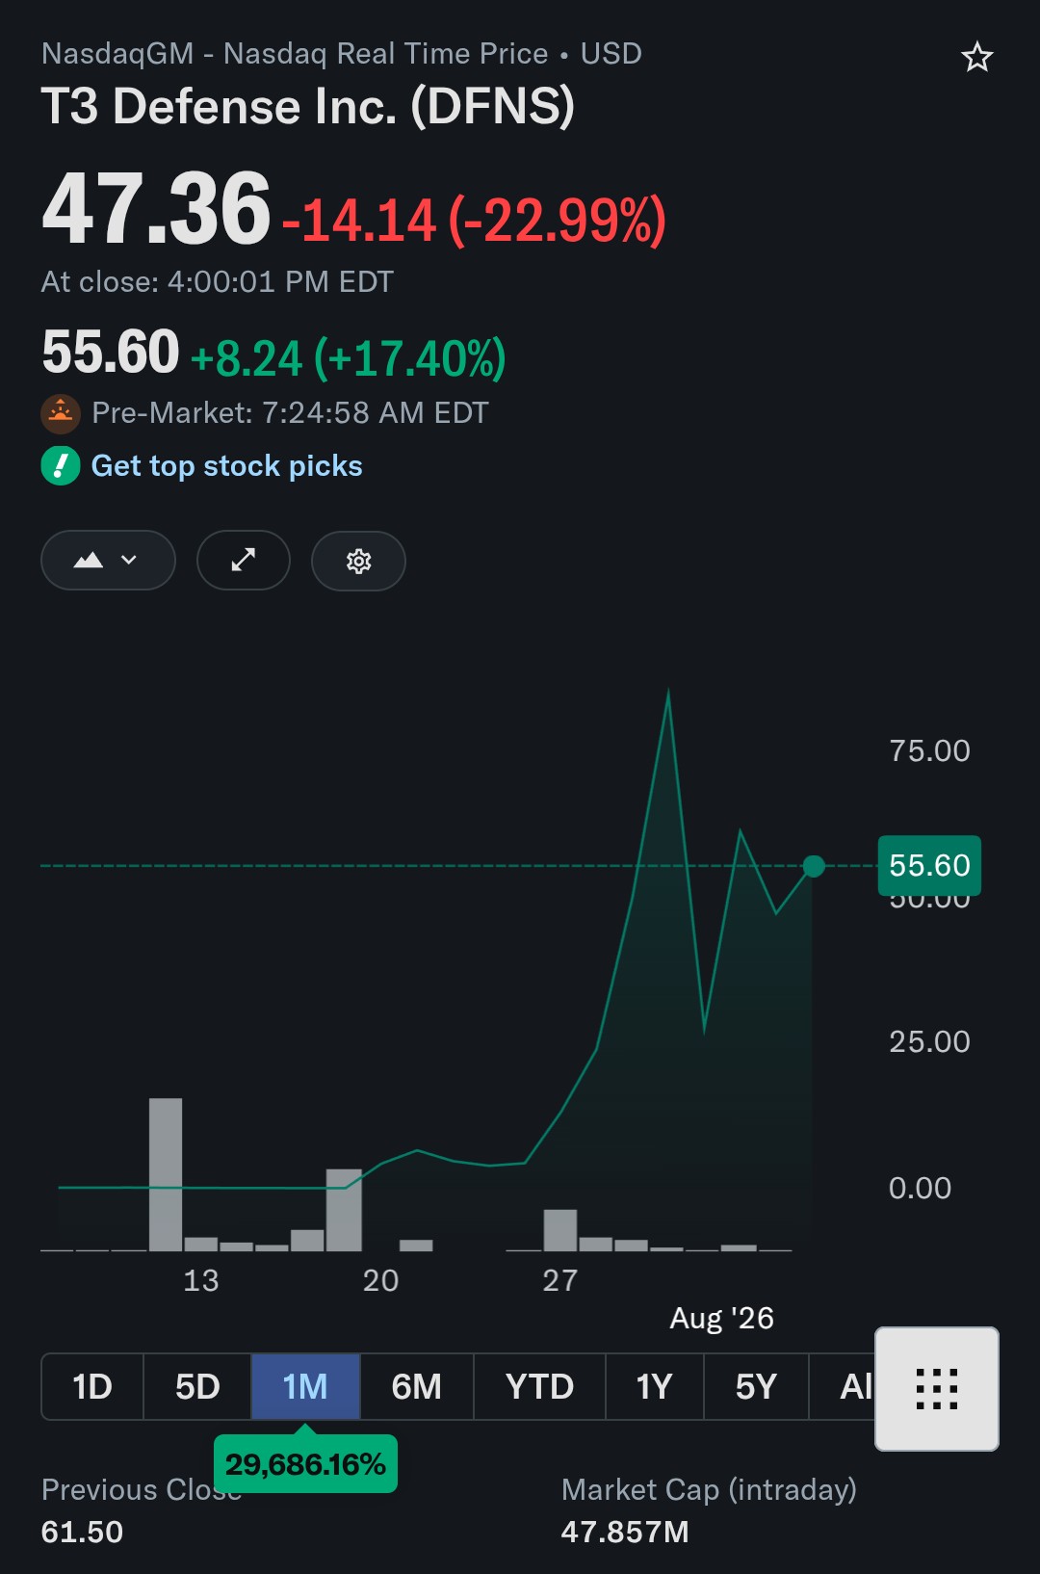The height and width of the screenshot is (1574, 1040).
Task: Expand chart to fullscreen with arrows icon
Action: pos(244,560)
